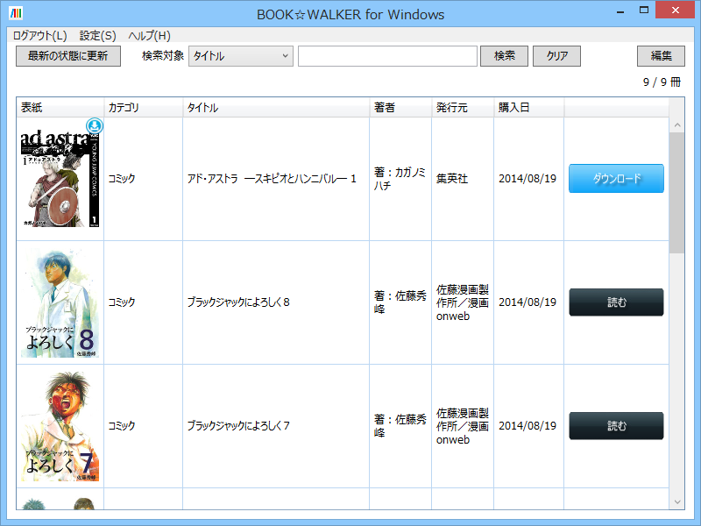701x526 pixels.
Task: Click 読む for ブラックジャックによろしく 8
Action: (x=616, y=302)
